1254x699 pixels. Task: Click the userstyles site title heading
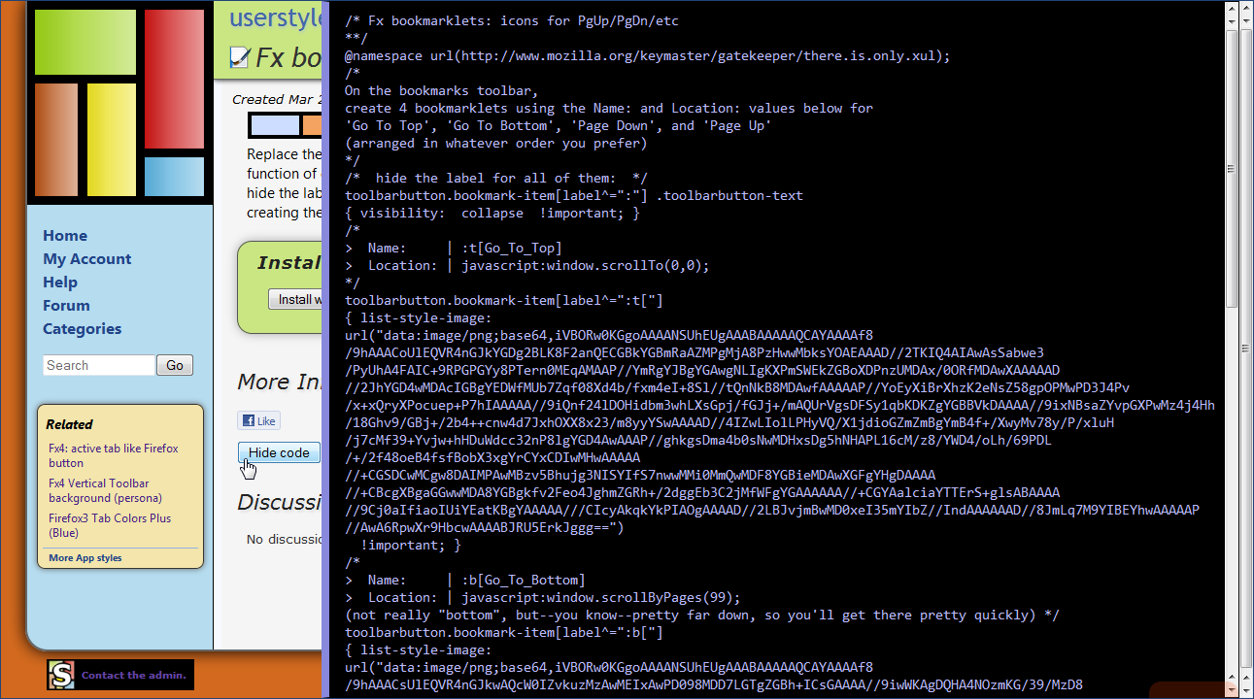coord(275,17)
